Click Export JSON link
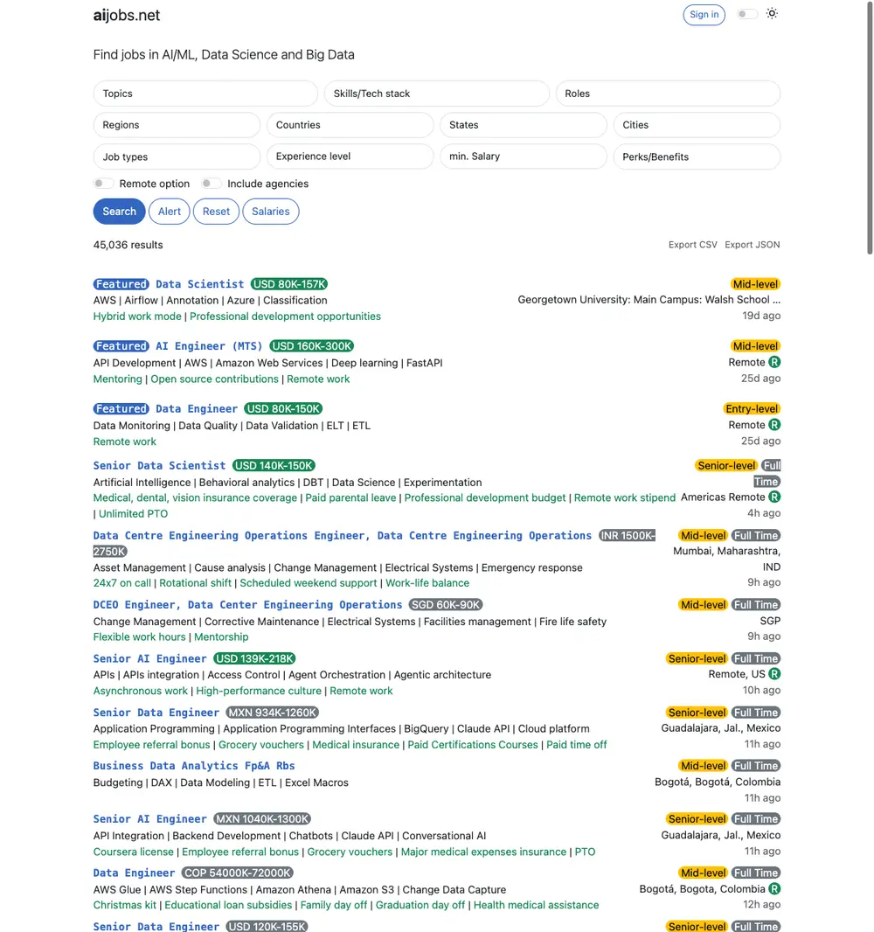The height and width of the screenshot is (932, 874). click(753, 244)
